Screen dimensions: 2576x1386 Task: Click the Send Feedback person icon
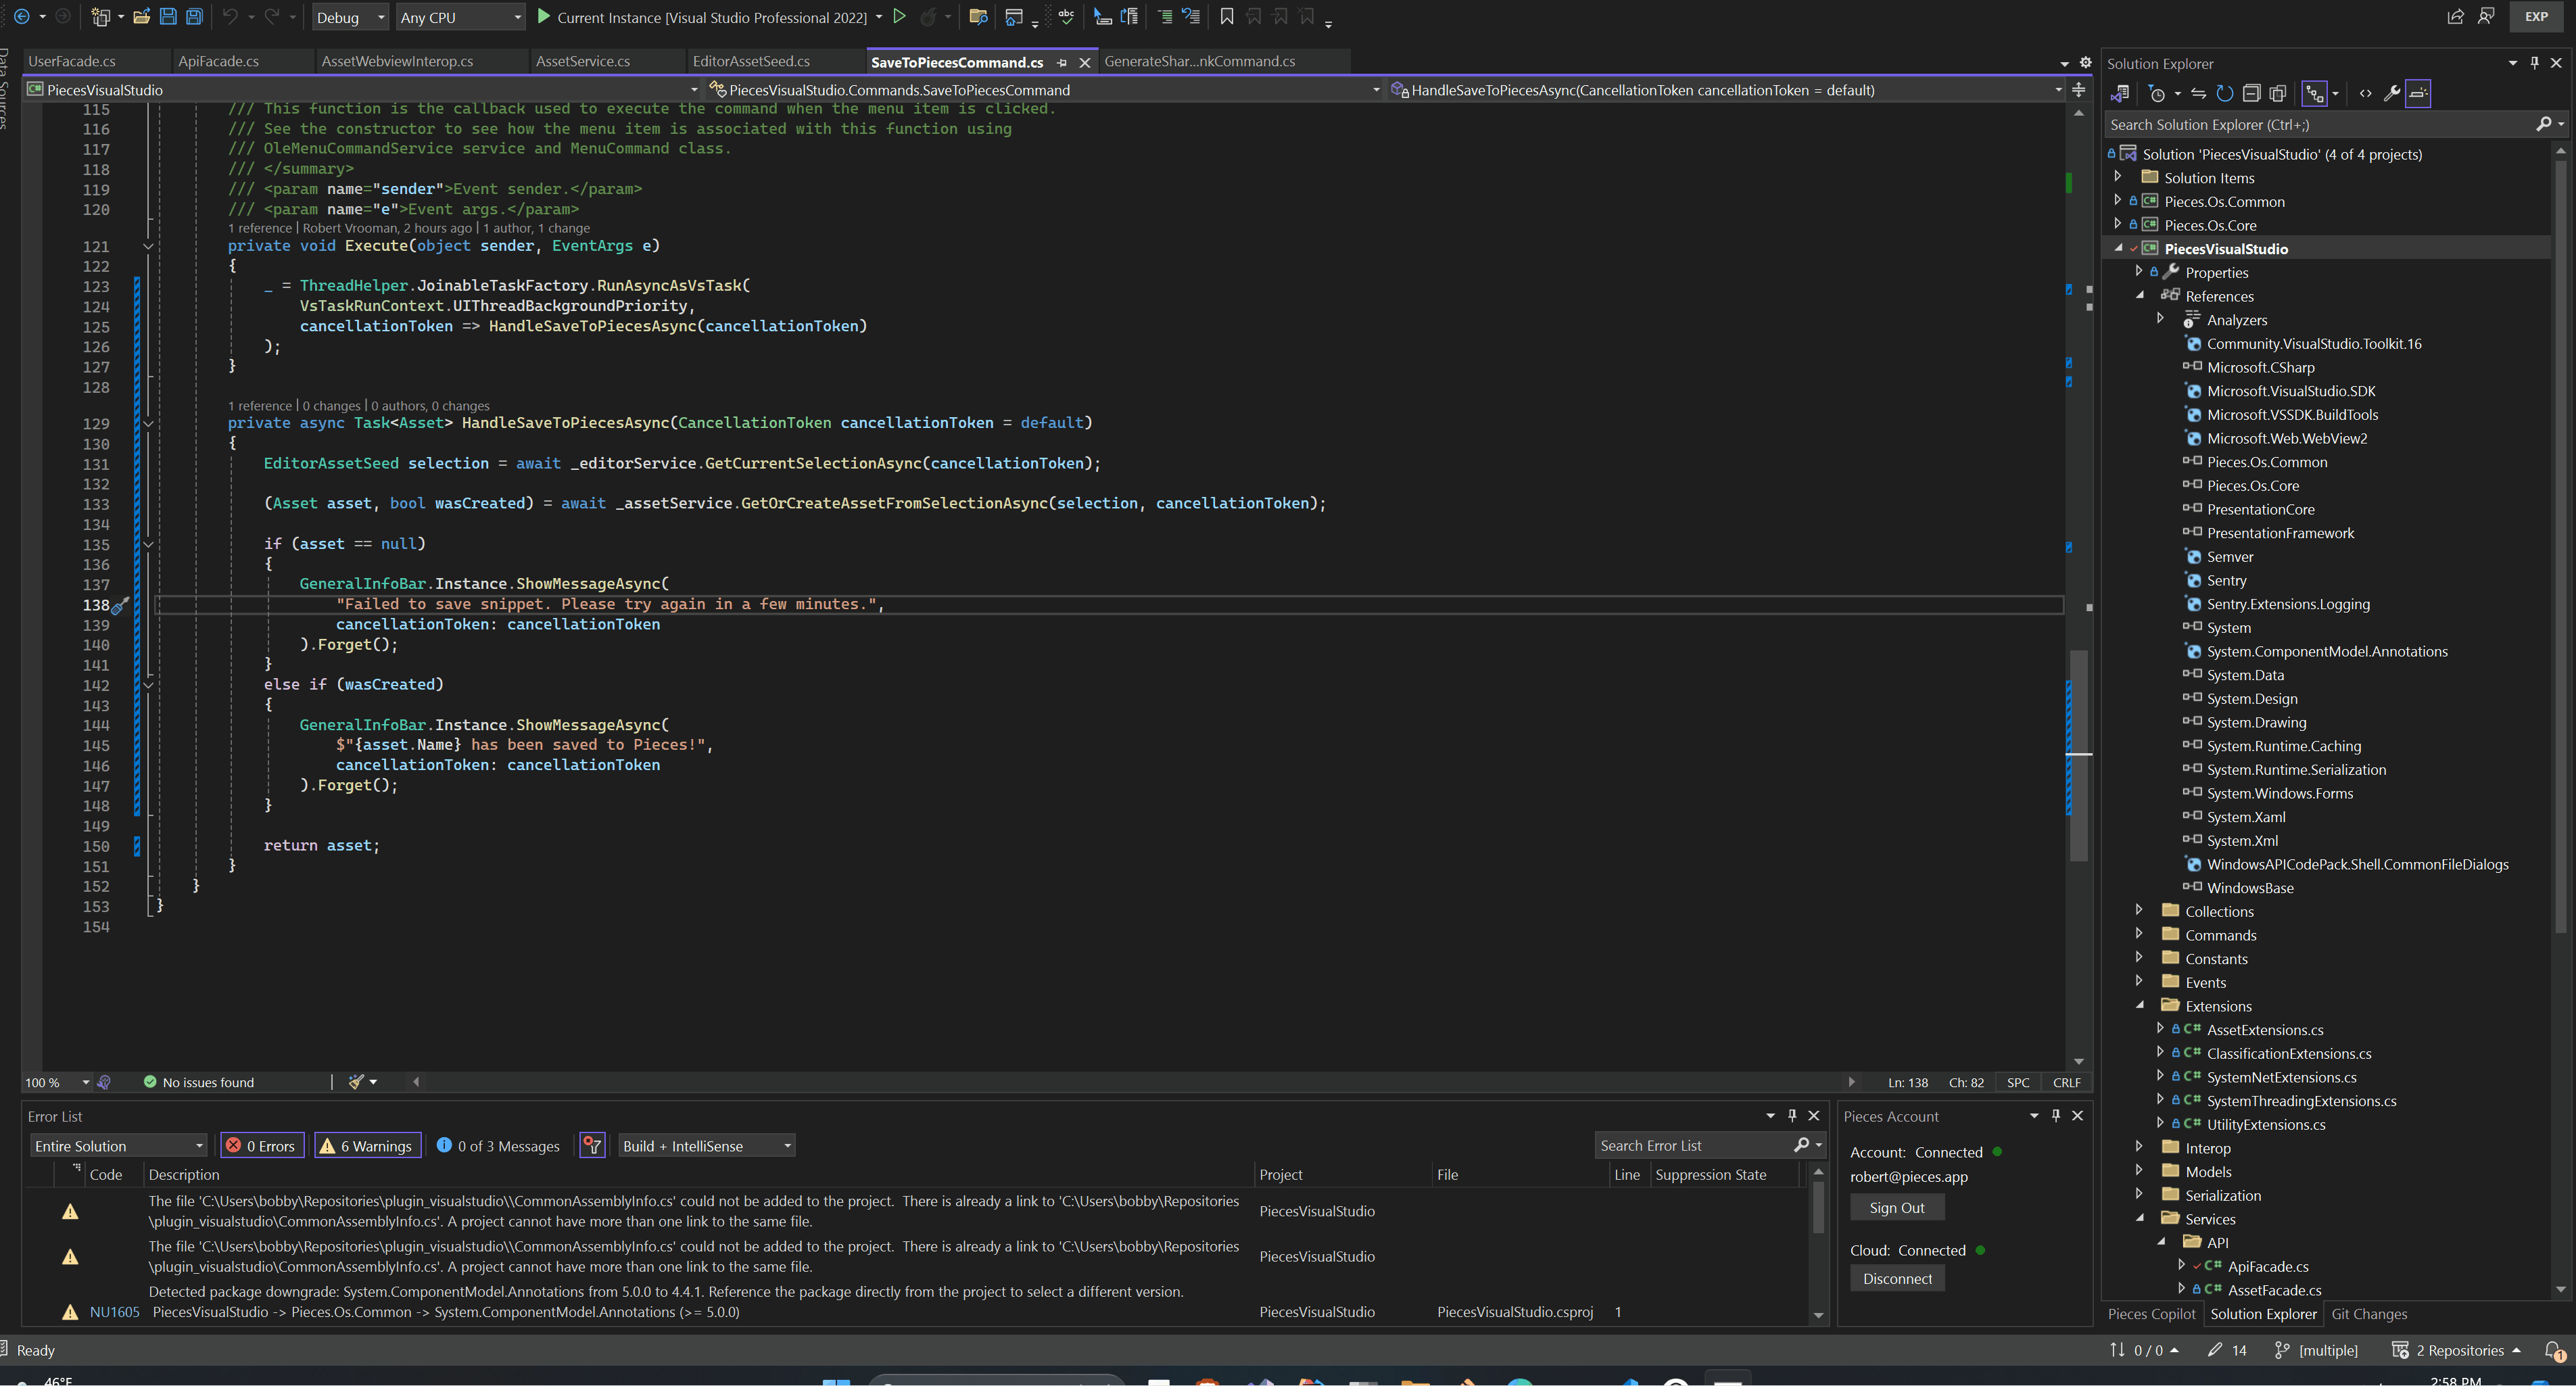pos(2486,17)
